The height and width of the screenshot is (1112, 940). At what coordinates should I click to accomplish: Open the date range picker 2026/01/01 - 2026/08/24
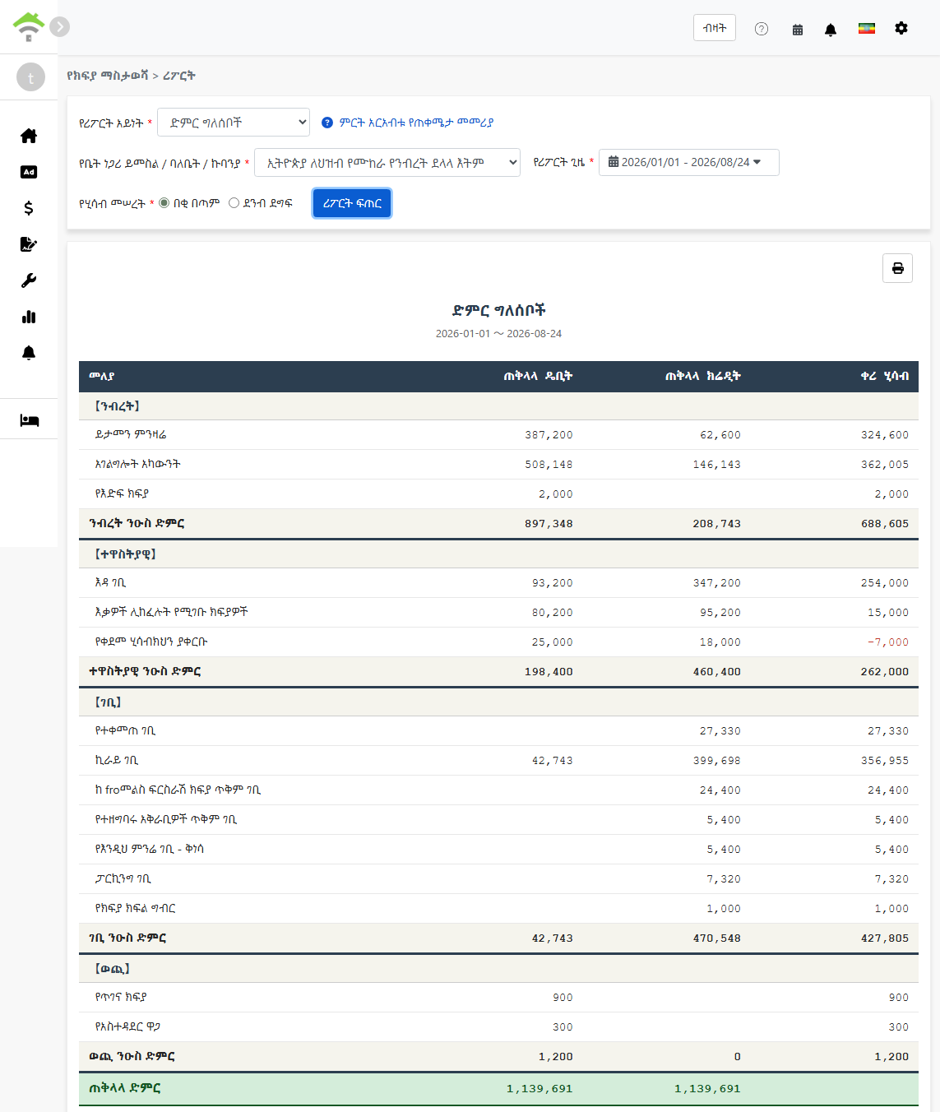pyautogui.click(x=688, y=162)
